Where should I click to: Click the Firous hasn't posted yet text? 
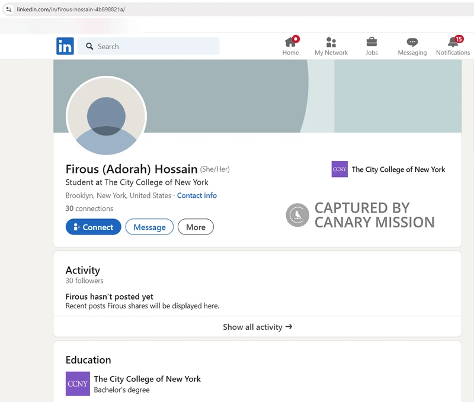tap(110, 297)
